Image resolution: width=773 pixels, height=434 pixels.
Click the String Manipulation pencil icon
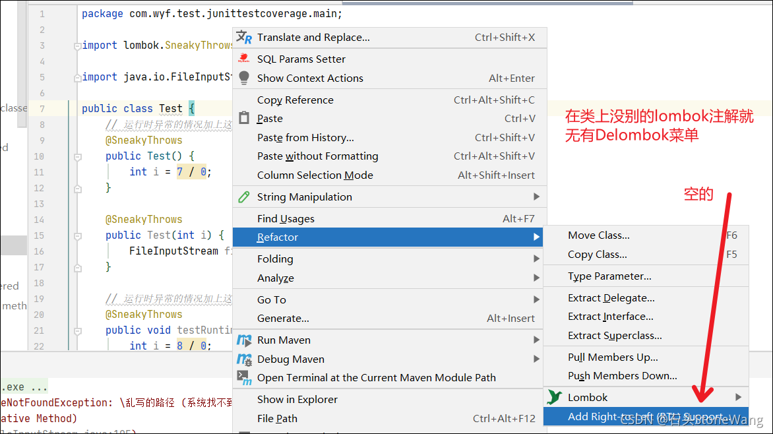(x=243, y=197)
